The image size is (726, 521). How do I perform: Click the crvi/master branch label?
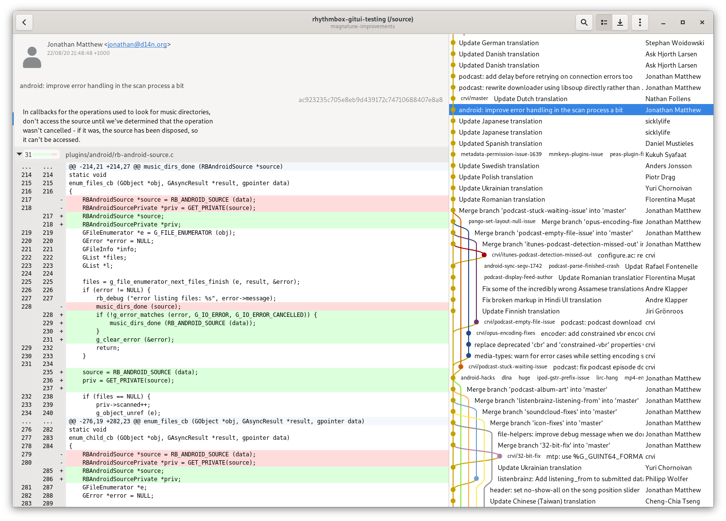point(474,98)
